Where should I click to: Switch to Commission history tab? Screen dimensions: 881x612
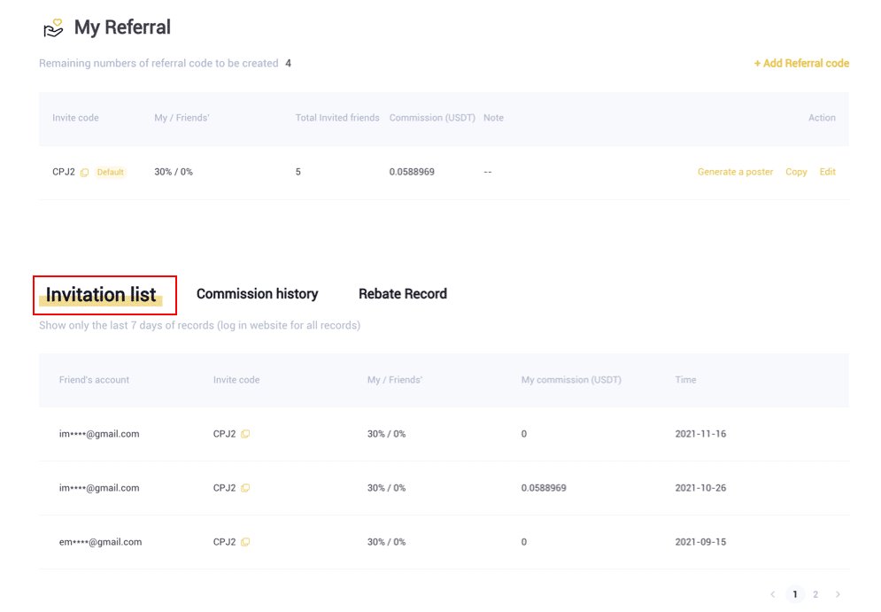tap(257, 294)
